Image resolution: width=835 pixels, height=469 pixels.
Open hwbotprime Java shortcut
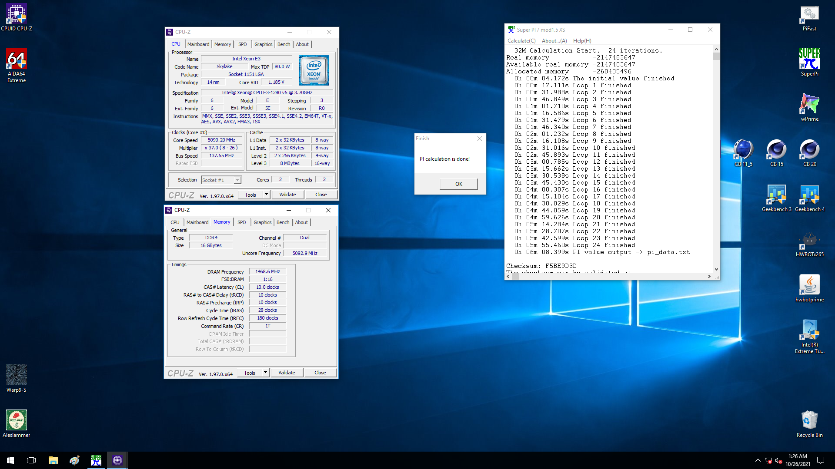pos(809,288)
